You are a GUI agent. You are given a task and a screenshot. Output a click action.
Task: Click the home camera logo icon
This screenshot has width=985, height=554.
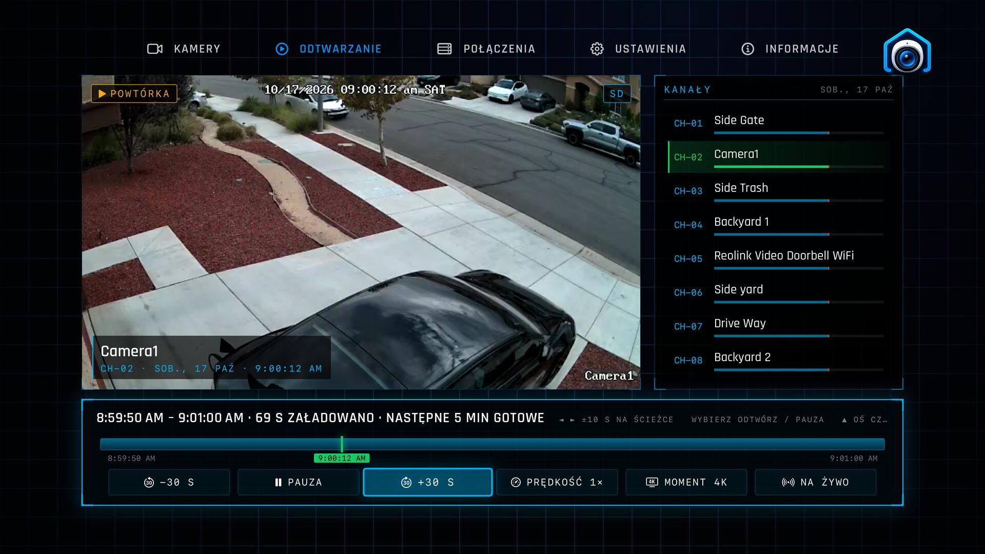[907, 51]
